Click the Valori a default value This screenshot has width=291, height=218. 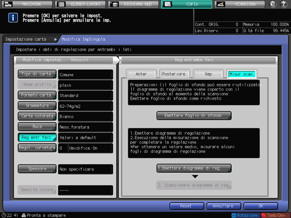pos(86,137)
